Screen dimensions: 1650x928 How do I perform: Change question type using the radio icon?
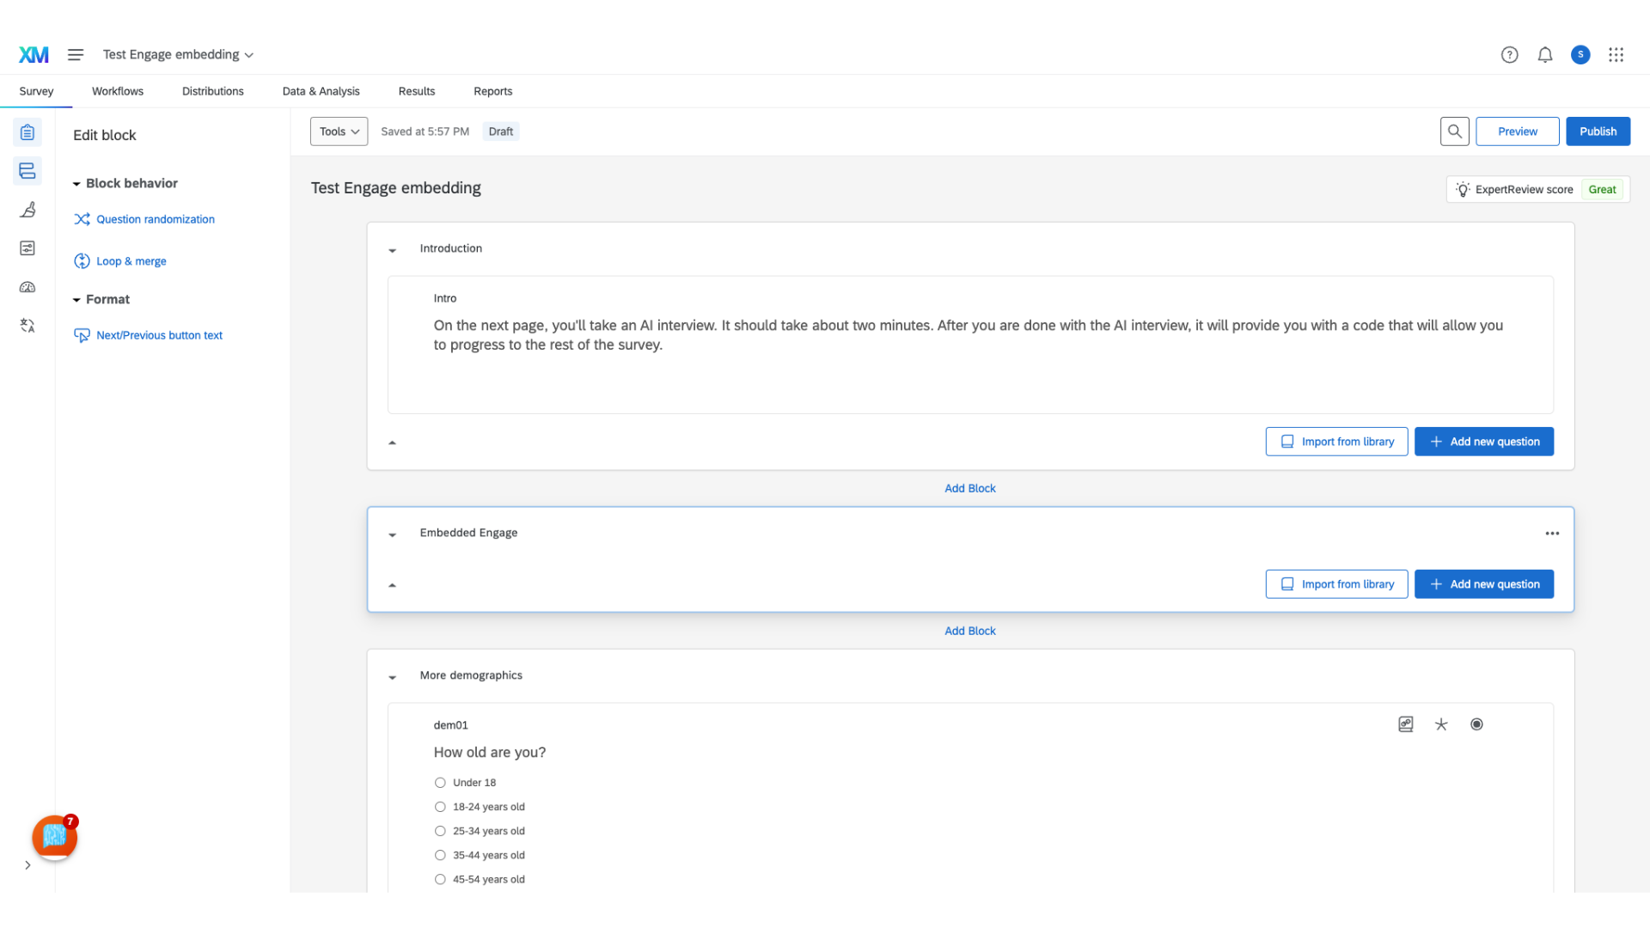click(x=1476, y=724)
